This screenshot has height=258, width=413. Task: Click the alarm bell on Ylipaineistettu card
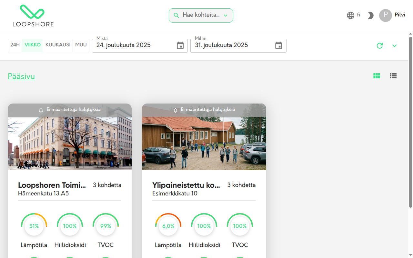(176, 110)
